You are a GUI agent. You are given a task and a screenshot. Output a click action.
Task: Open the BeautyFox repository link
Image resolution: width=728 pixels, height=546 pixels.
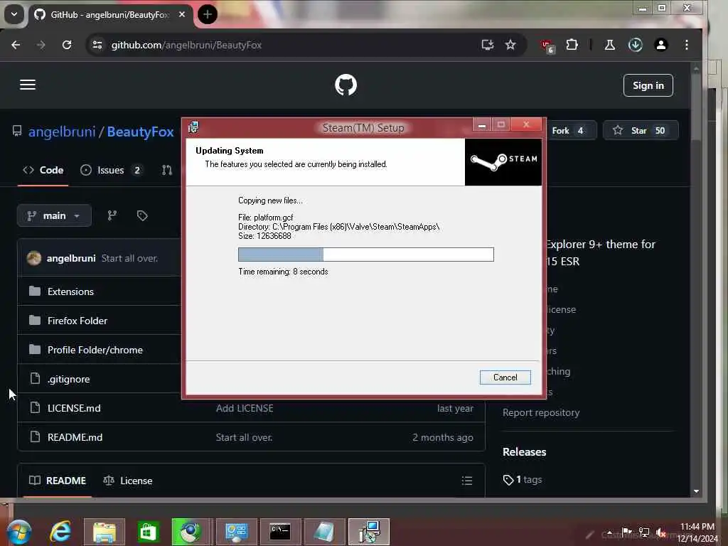coord(140,132)
